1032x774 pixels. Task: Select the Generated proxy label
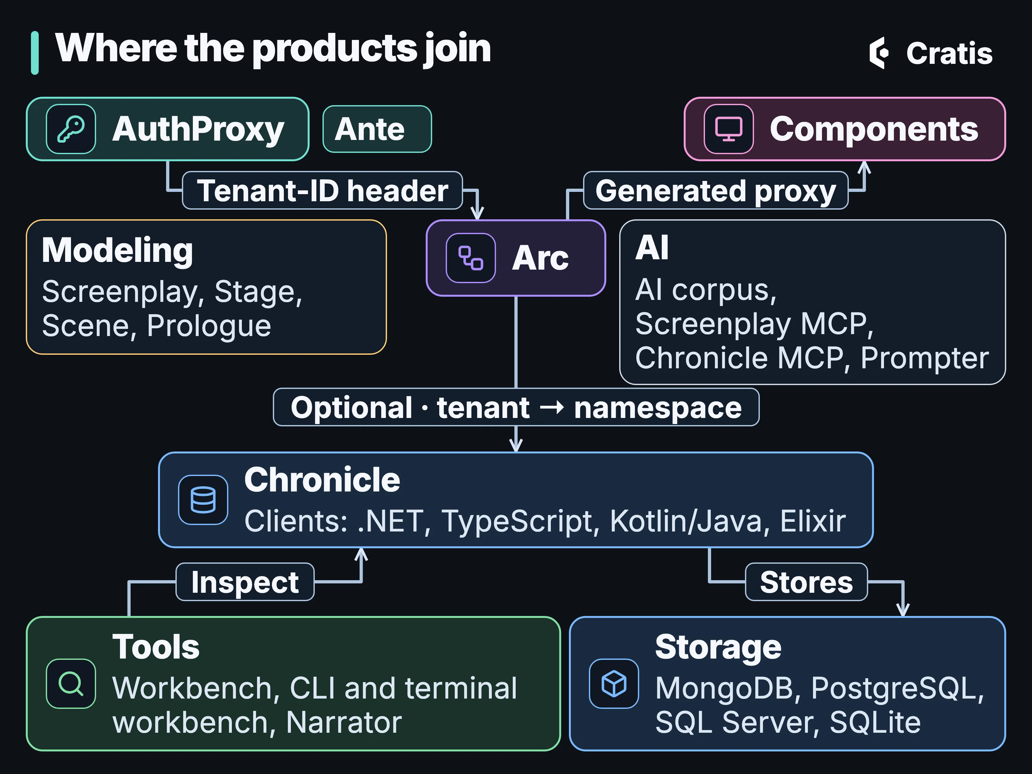coord(716,190)
